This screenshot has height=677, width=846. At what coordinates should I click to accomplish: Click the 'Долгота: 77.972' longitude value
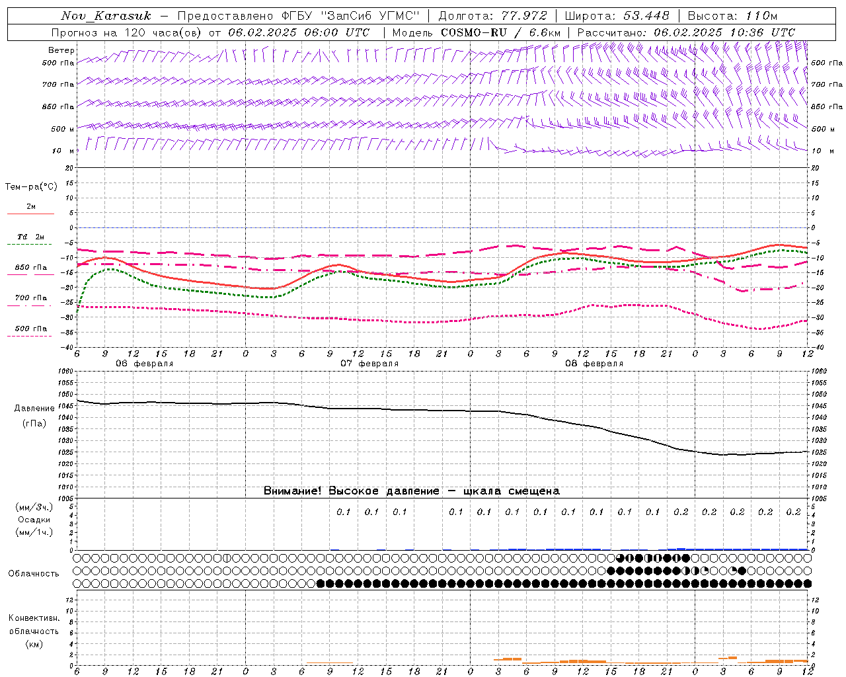pos(492,16)
